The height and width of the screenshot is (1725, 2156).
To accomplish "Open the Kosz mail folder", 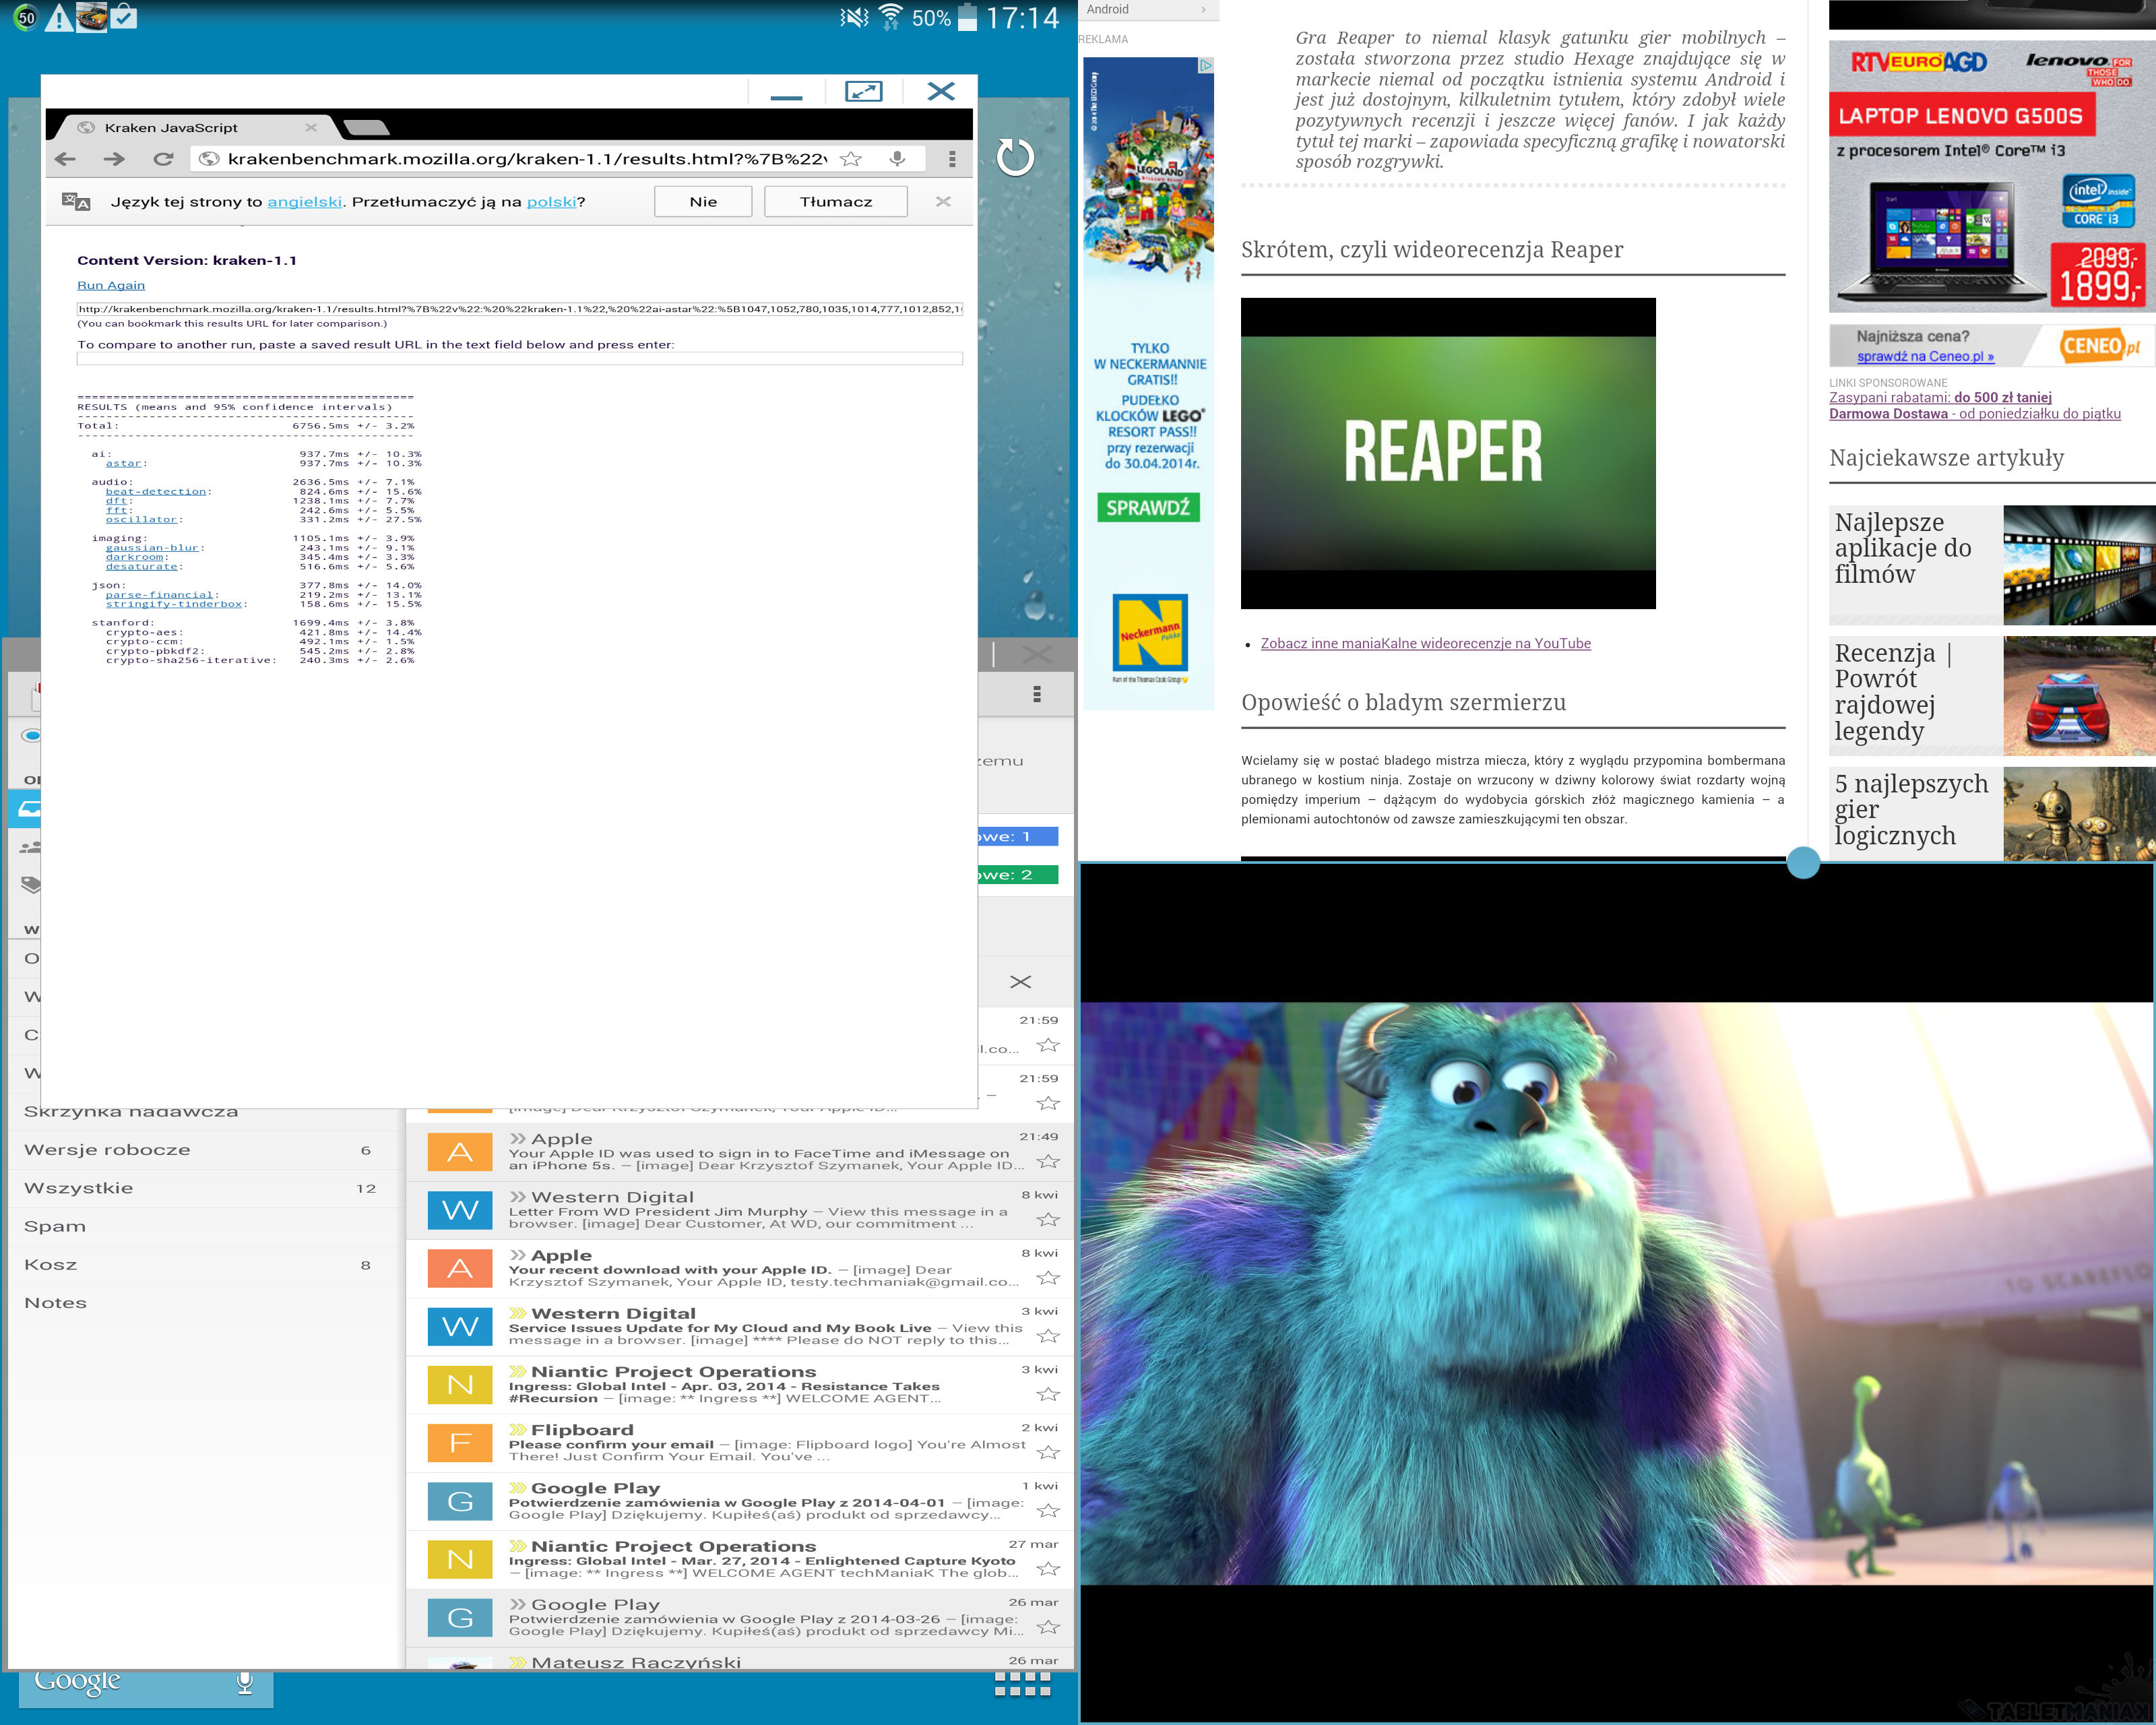I will [51, 1265].
